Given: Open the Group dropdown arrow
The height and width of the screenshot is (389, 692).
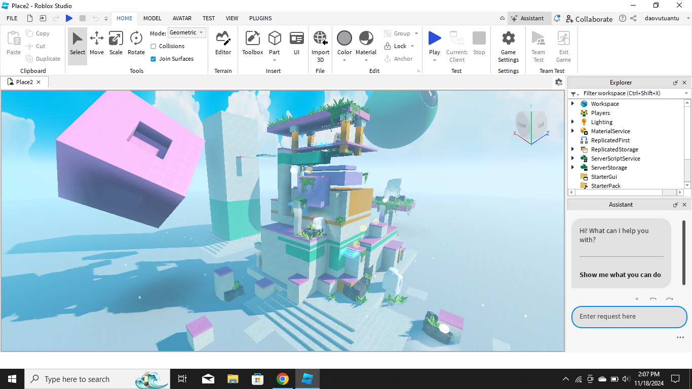Looking at the screenshot, I should click(x=416, y=33).
